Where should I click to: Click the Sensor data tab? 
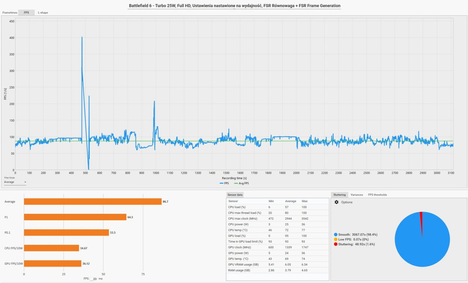(x=235, y=195)
